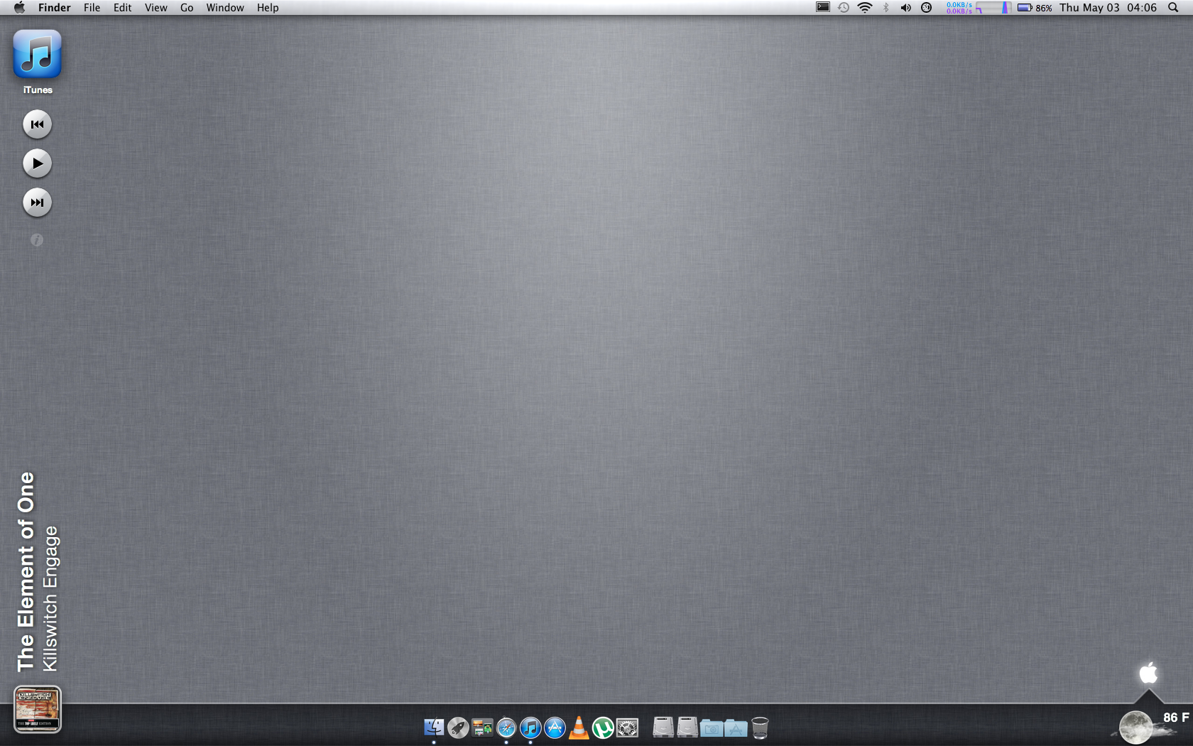Start playback with the widget play button
Image resolution: width=1193 pixels, height=746 pixels.
click(x=37, y=163)
